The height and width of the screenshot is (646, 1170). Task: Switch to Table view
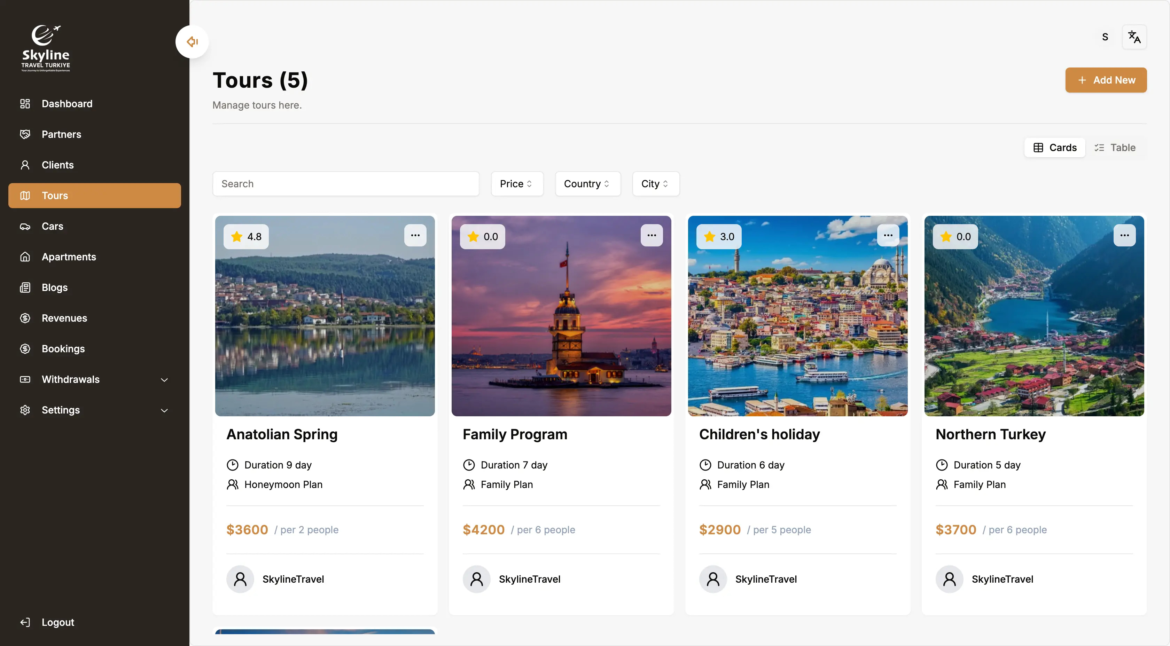[1115, 148]
